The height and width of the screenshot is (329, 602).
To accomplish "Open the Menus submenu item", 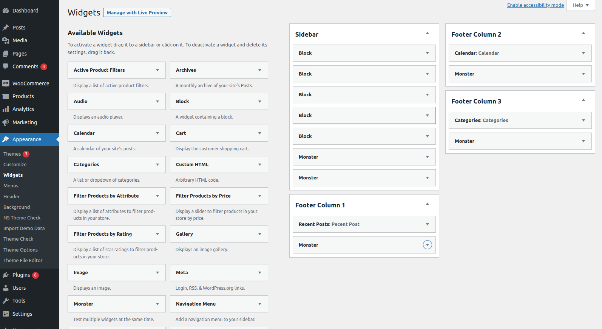I will click(11, 186).
